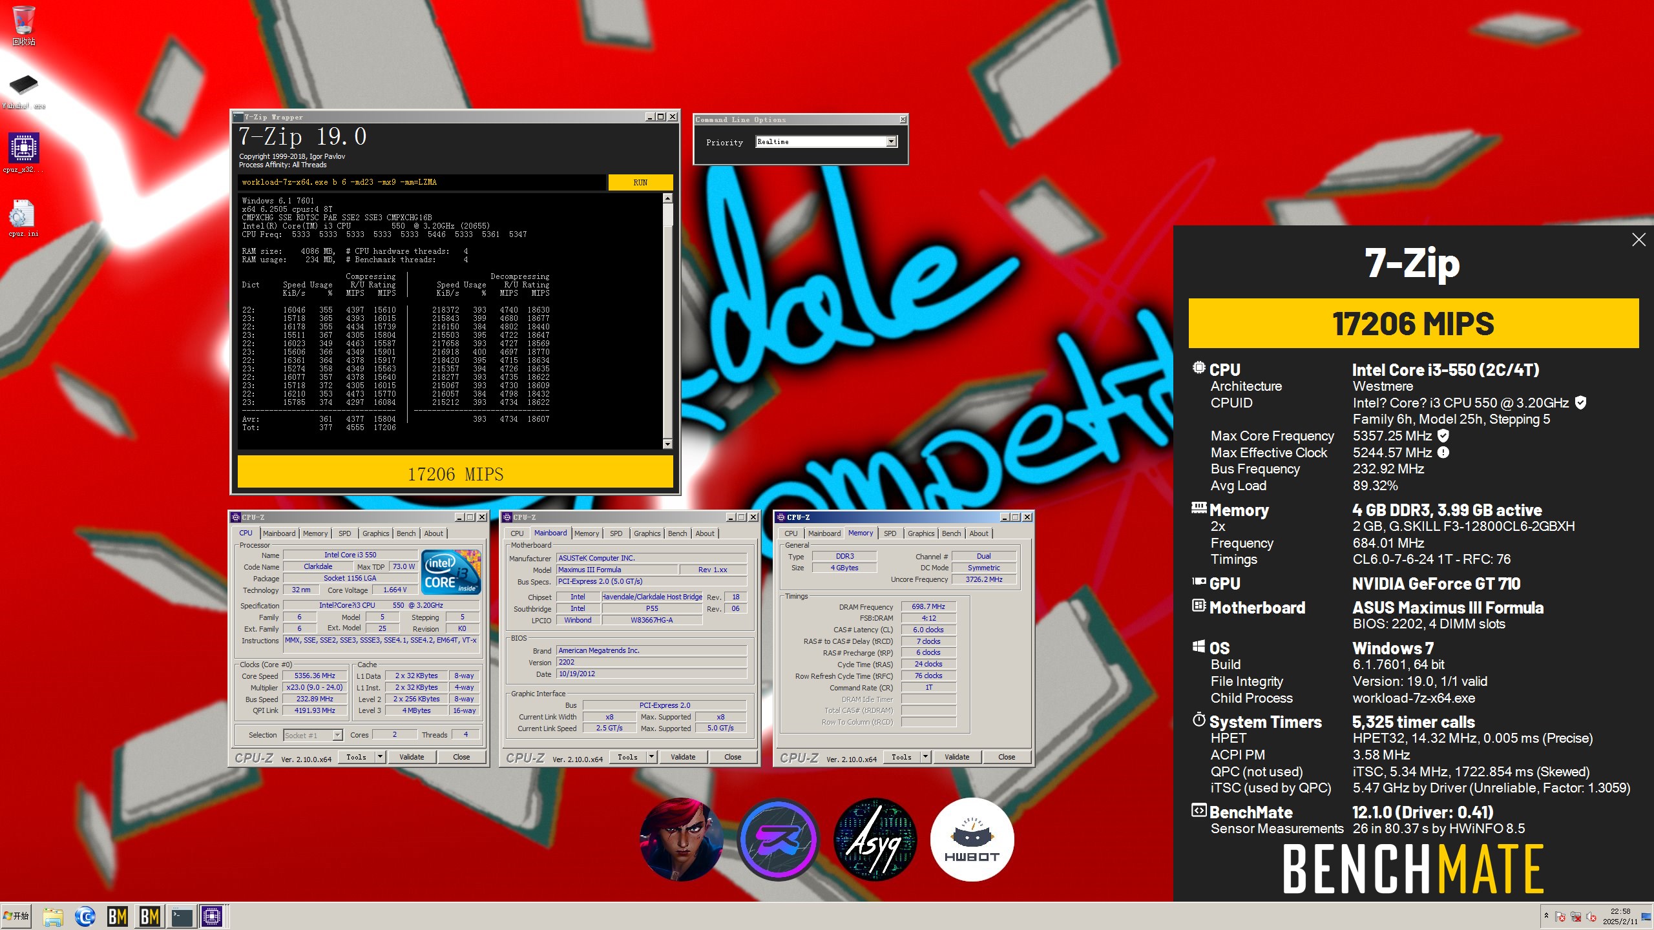Click the purple-blue Z logo badge
The image size is (1654, 930).
pyautogui.click(x=779, y=840)
